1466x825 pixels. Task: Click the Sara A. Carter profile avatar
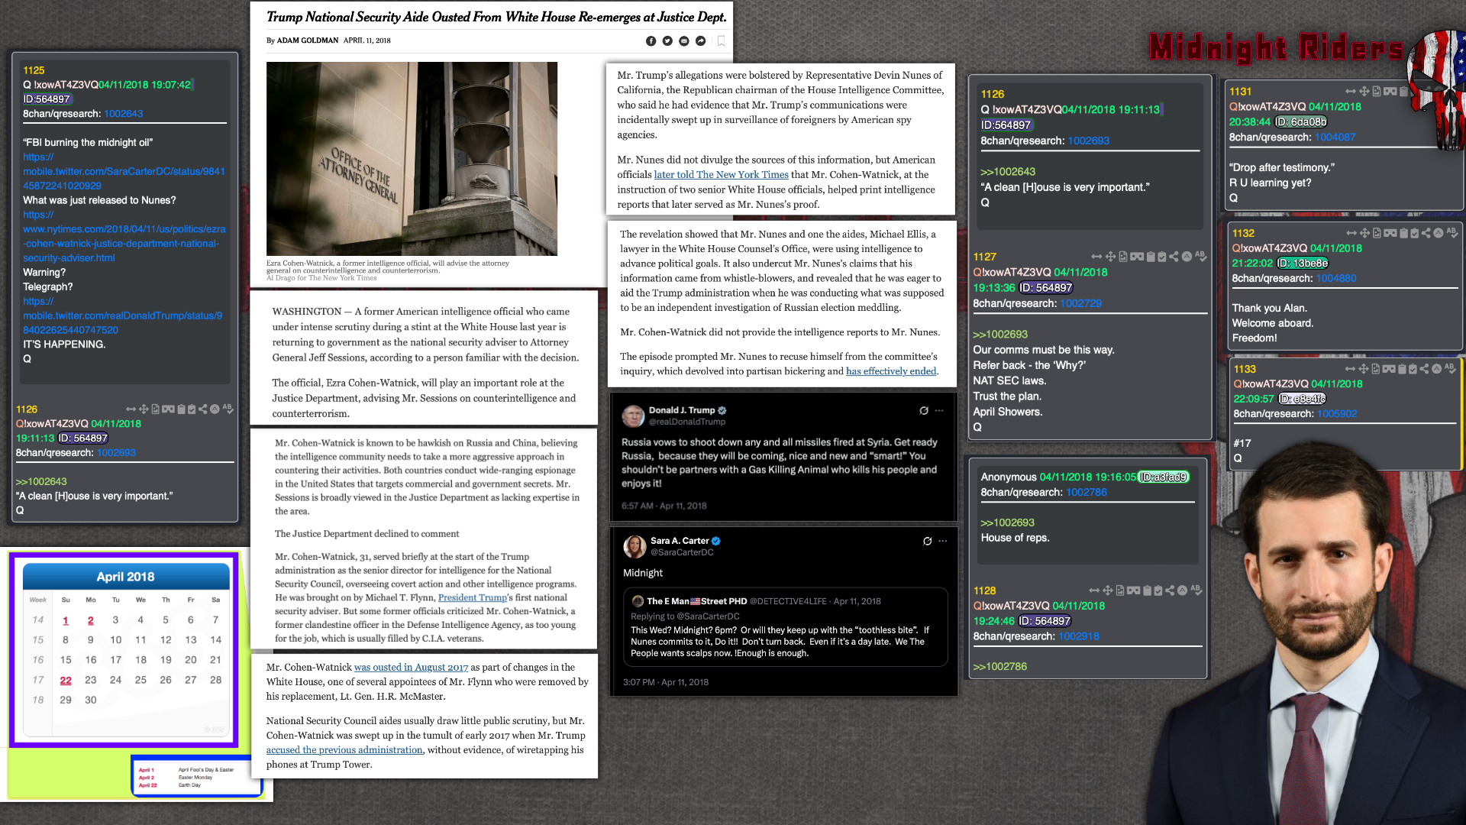(635, 547)
